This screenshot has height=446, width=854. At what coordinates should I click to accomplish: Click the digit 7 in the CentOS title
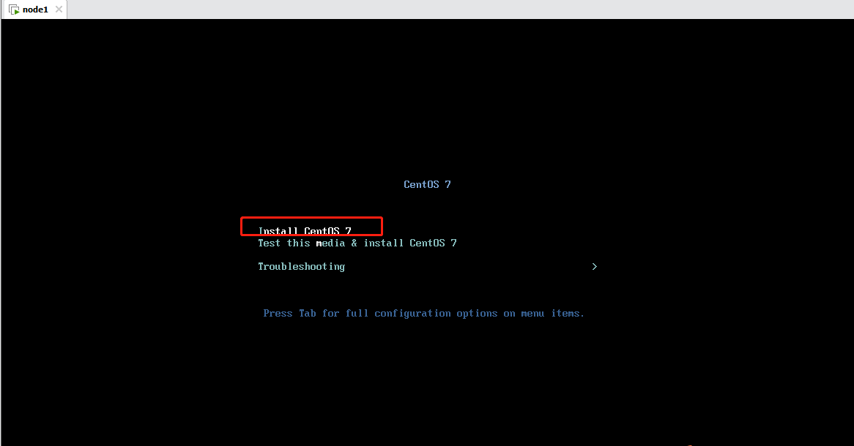coord(448,184)
